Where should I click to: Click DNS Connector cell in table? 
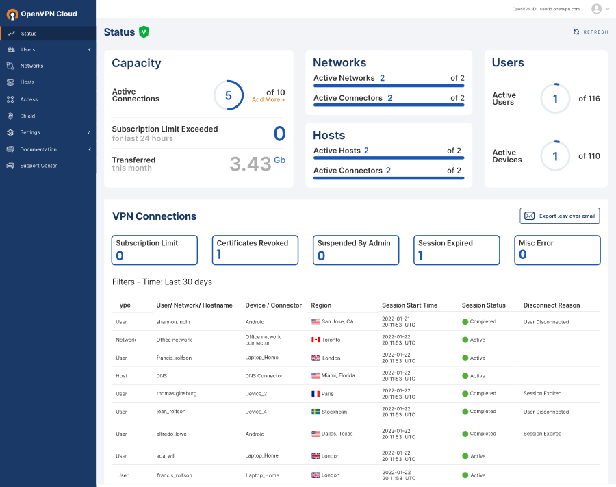point(264,376)
